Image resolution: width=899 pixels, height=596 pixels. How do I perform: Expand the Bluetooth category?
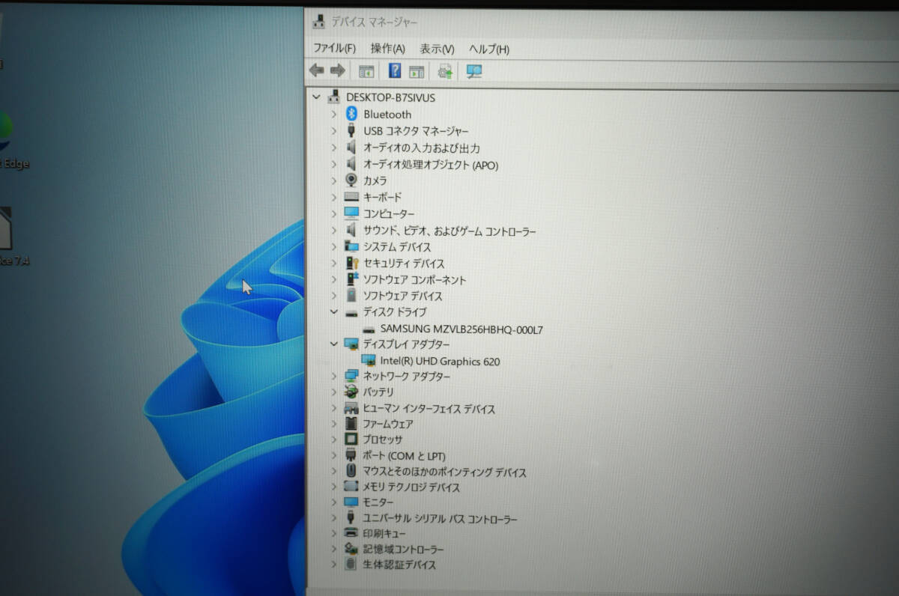pyautogui.click(x=334, y=114)
